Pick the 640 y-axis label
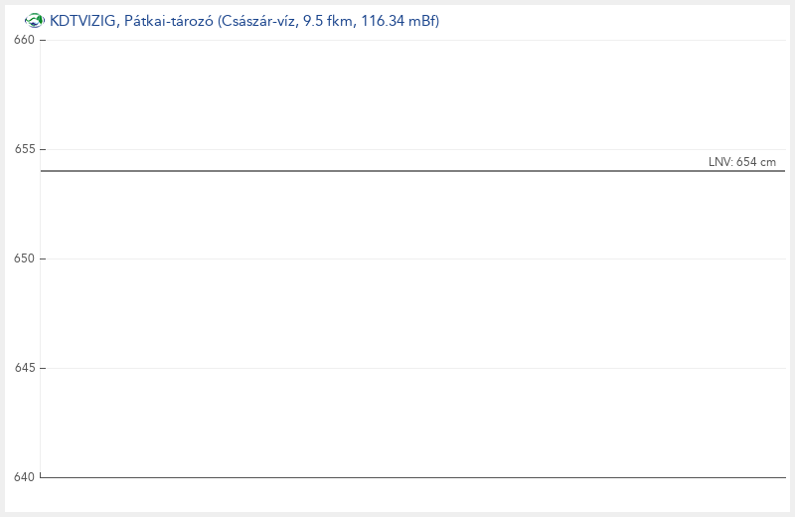Image resolution: width=795 pixels, height=517 pixels. pos(24,477)
